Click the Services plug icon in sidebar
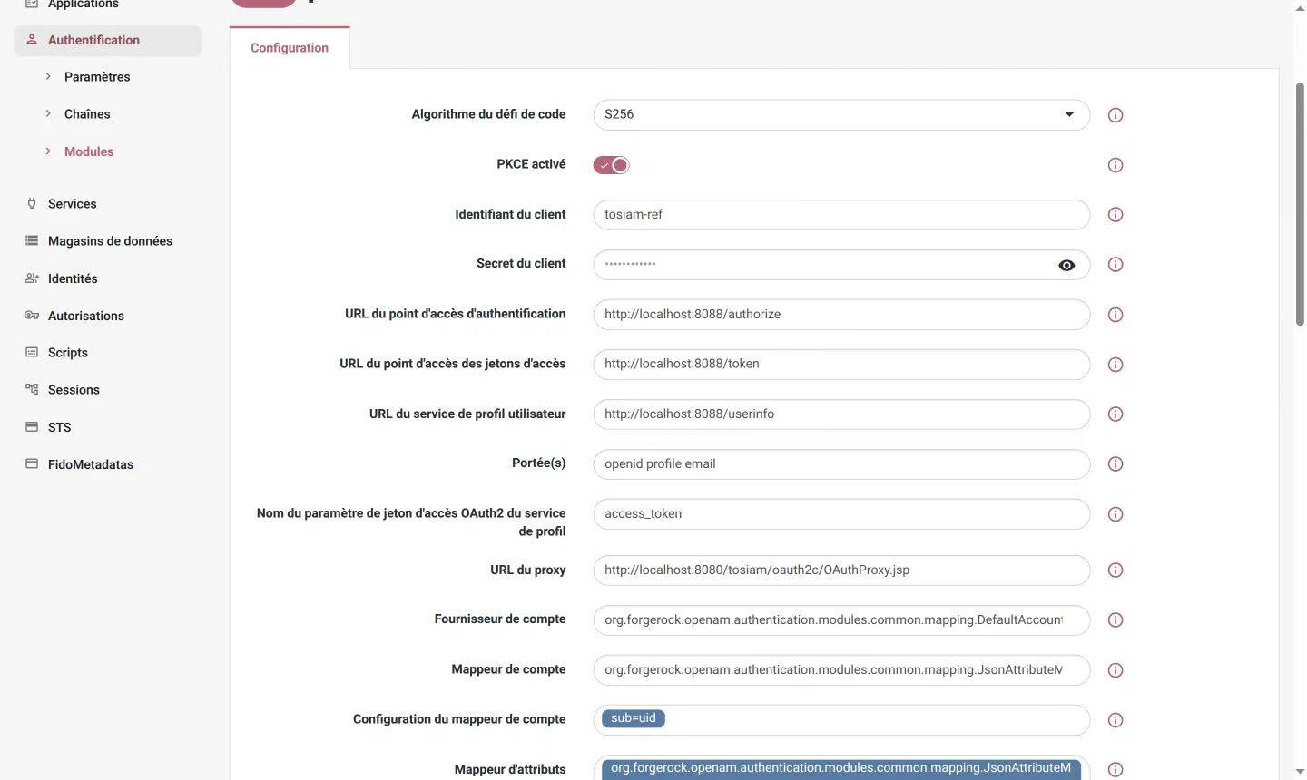This screenshot has height=780, width=1307. pos(32,204)
